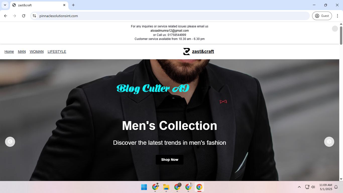Expand hidden tray icons with the chevron
This screenshot has width=343, height=193.
pyautogui.click(x=299, y=187)
